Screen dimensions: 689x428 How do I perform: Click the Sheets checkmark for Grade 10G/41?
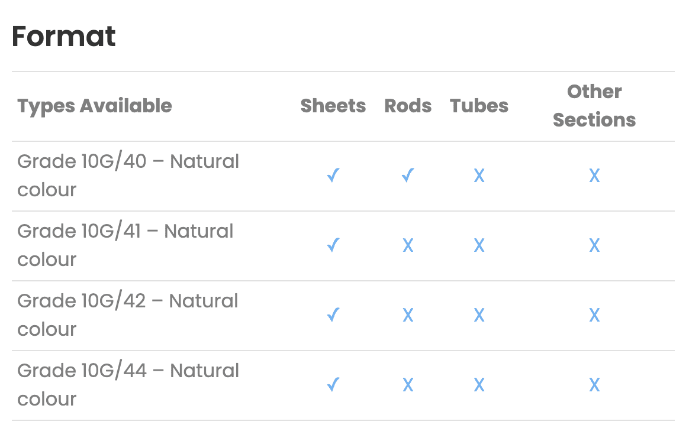point(333,245)
